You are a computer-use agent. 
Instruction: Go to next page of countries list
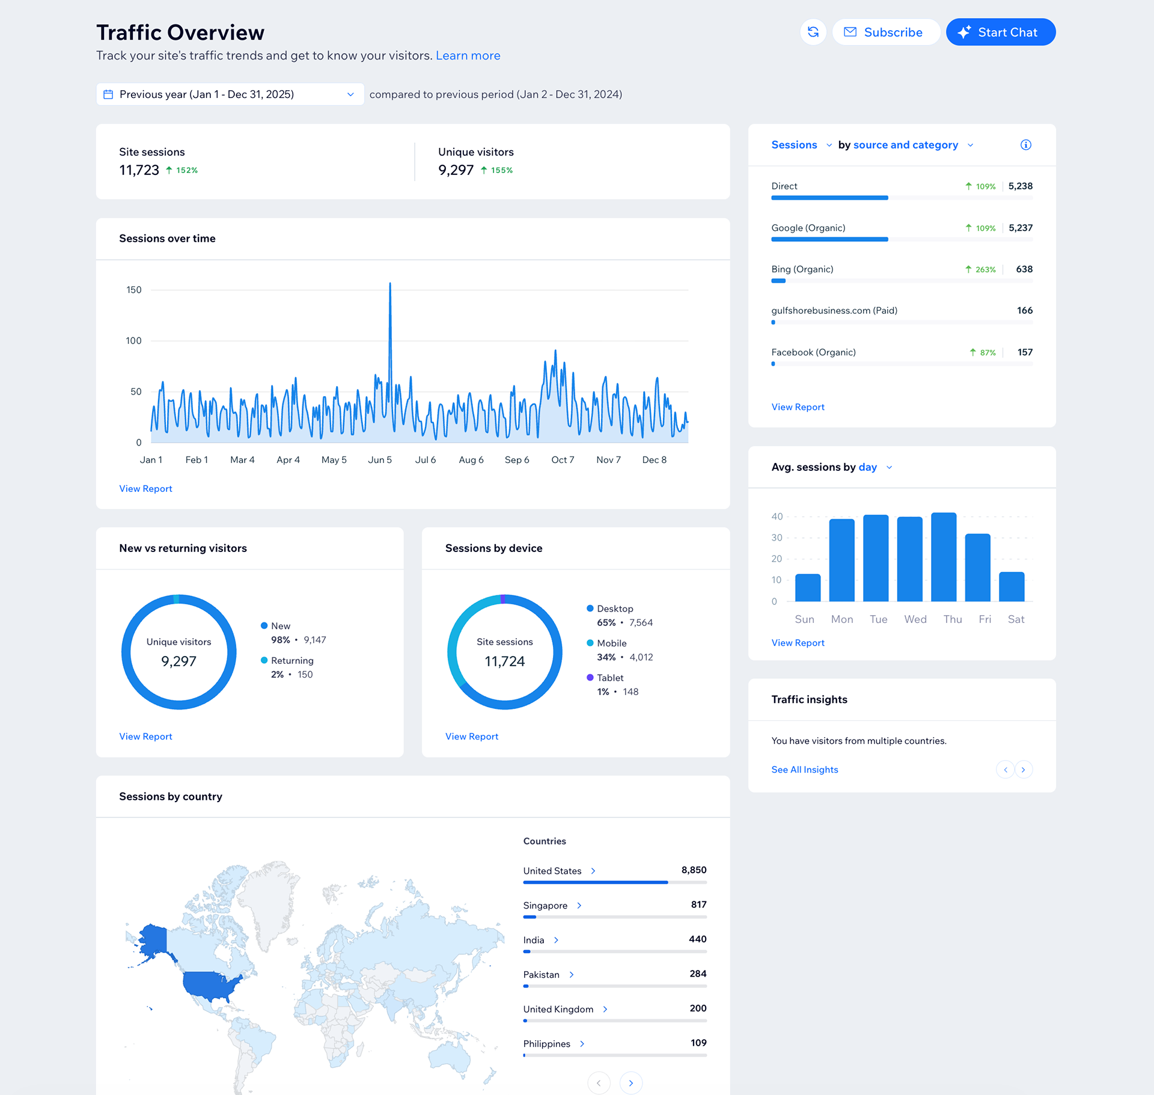pos(630,1083)
